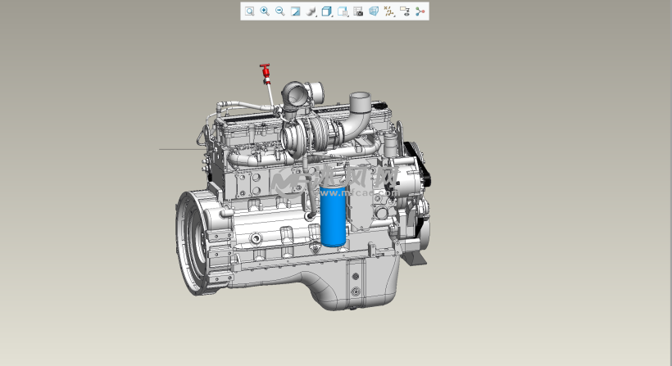This screenshot has width=672, height=366.
Task: Toggle the Spin Center icon
Action: (420, 11)
